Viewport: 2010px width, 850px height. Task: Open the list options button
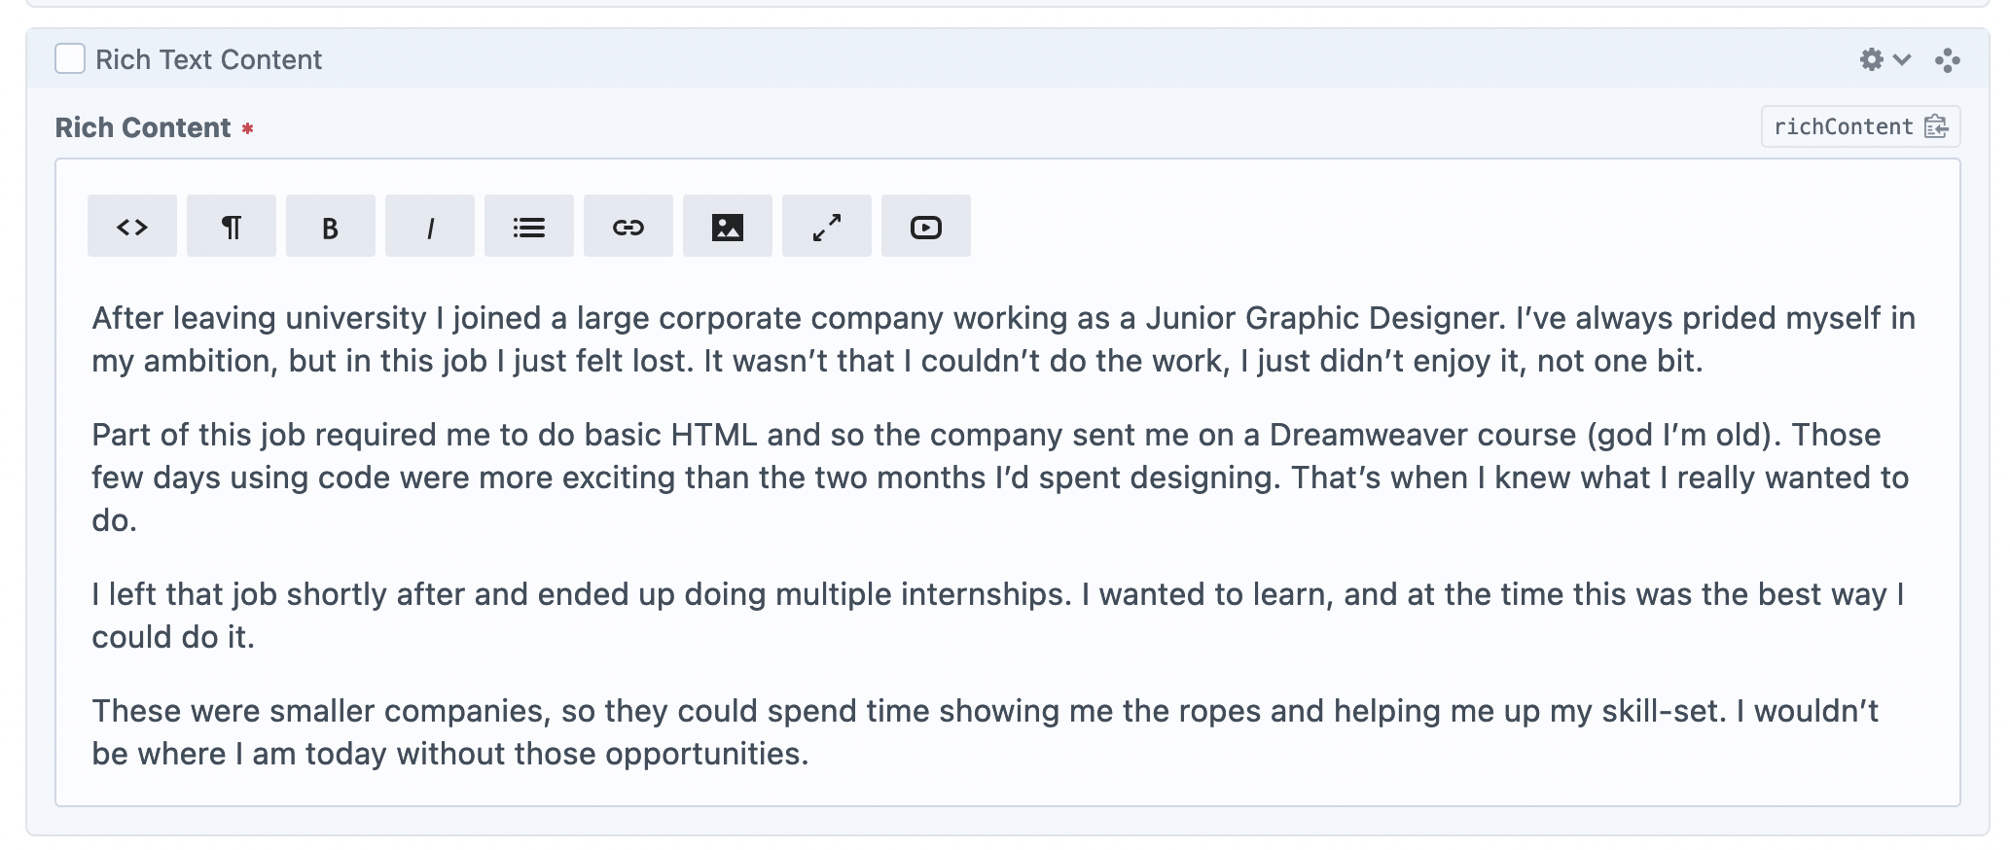(529, 227)
